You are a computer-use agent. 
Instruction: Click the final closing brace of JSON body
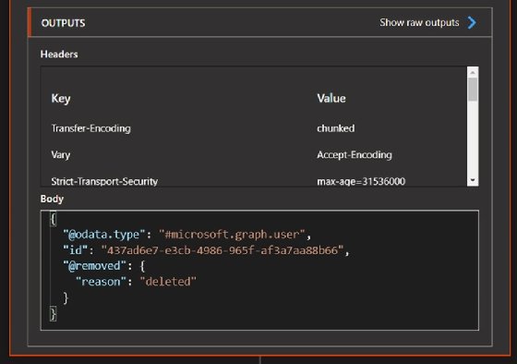[53, 313]
